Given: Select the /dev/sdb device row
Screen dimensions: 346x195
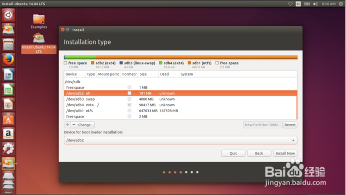Looking at the screenshot, I should tap(181, 81).
